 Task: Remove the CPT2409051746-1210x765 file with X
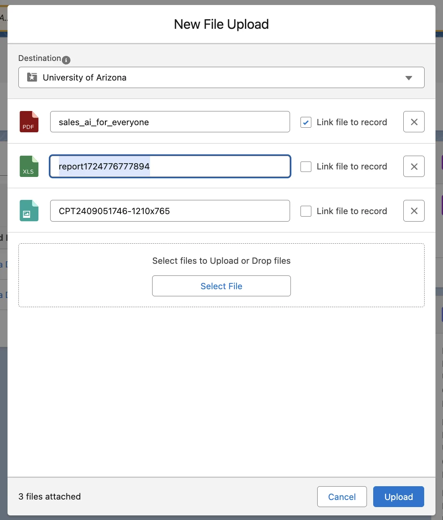[x=414, y=211]
